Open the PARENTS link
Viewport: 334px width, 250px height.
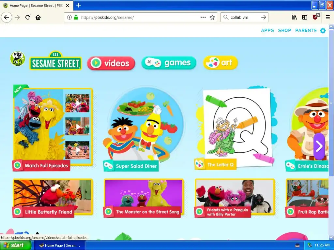click(x=306, y=30)
